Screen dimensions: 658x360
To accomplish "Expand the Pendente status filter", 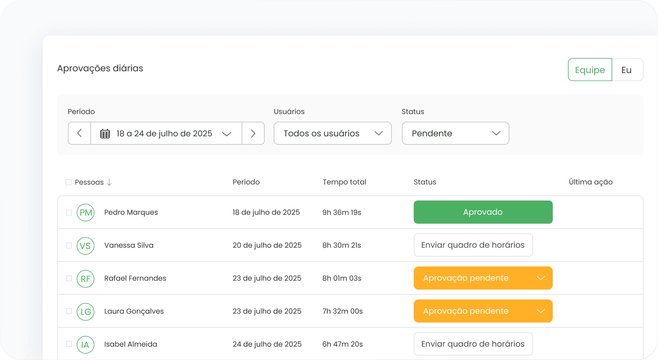I will (455, 133).
